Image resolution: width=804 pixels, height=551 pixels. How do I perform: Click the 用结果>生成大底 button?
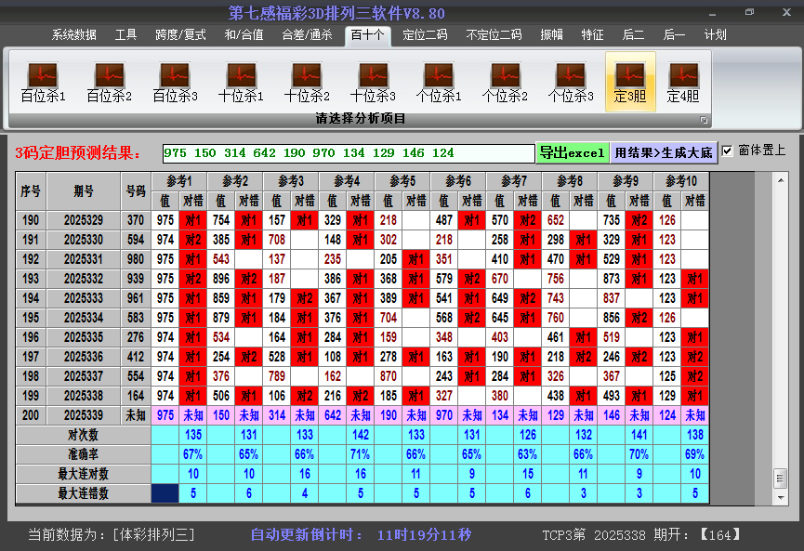[x=665, y=151]
